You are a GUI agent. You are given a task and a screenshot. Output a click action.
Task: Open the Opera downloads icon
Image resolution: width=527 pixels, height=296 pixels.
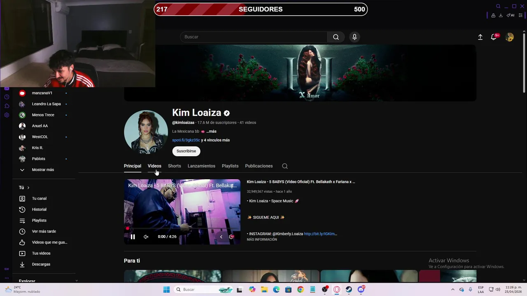(x=501, y=15)
